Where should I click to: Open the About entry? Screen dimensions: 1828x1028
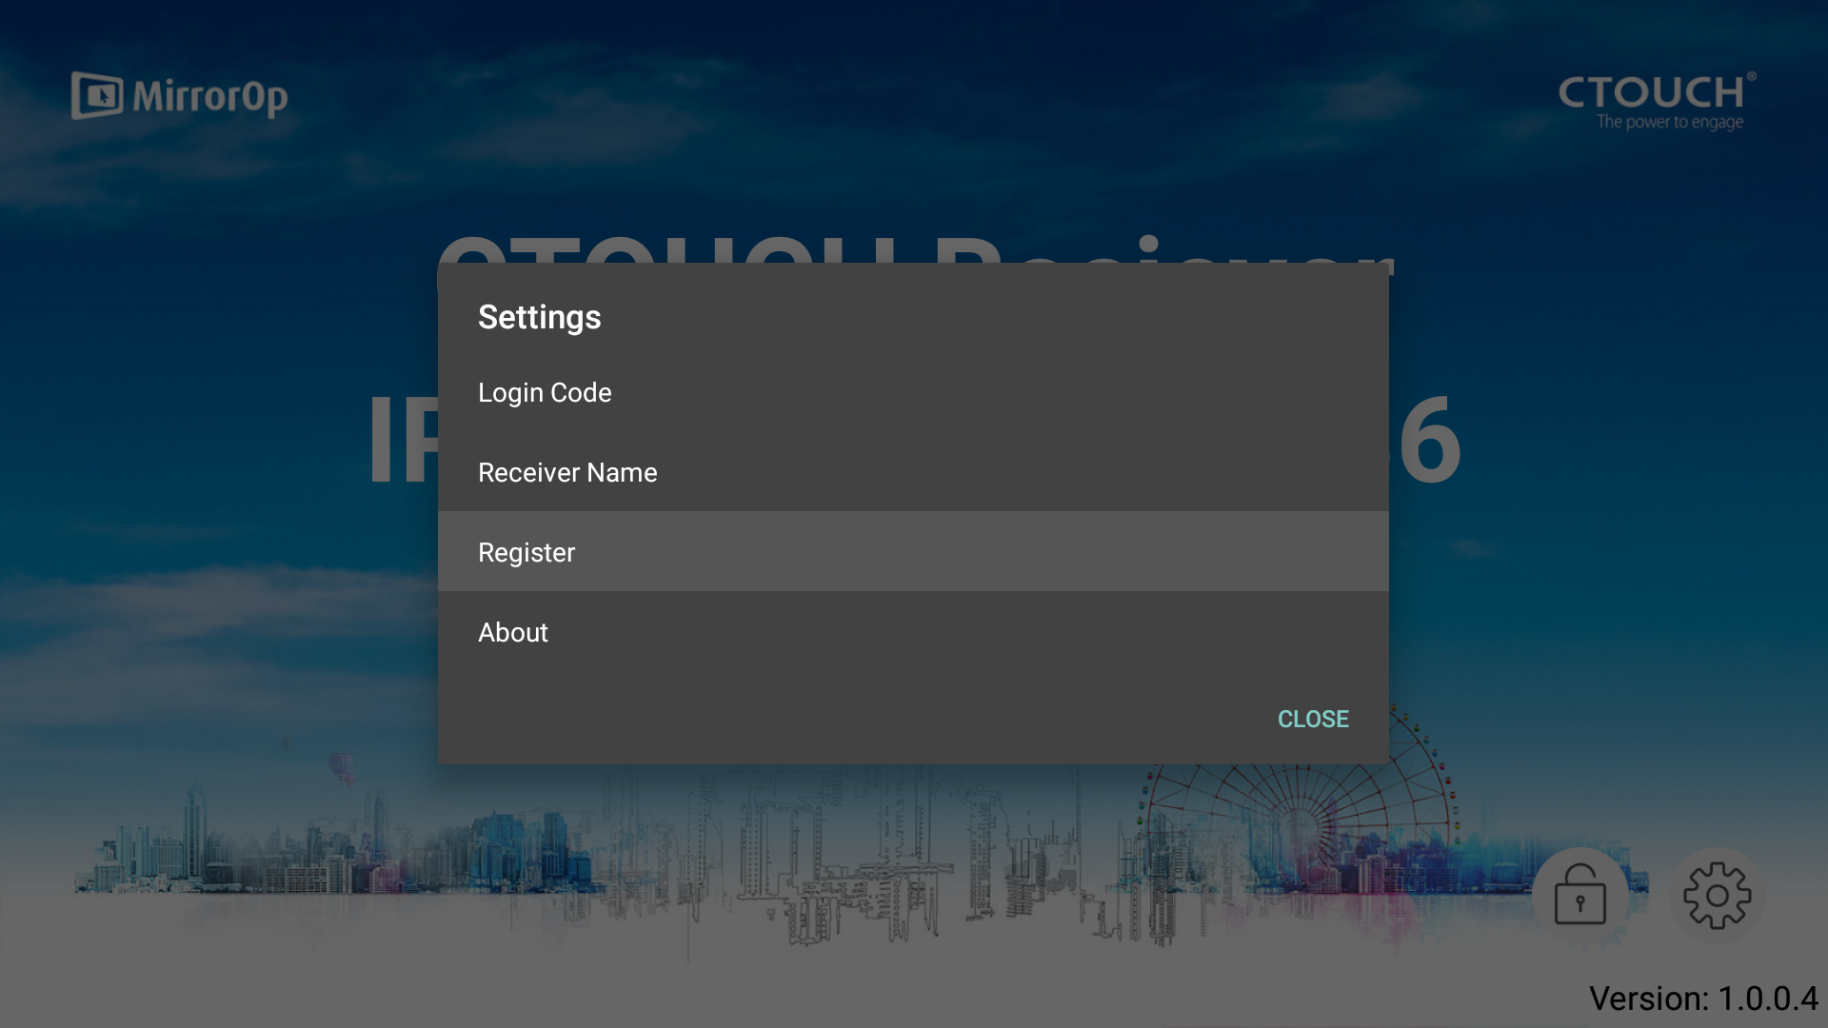click(513, 632)
